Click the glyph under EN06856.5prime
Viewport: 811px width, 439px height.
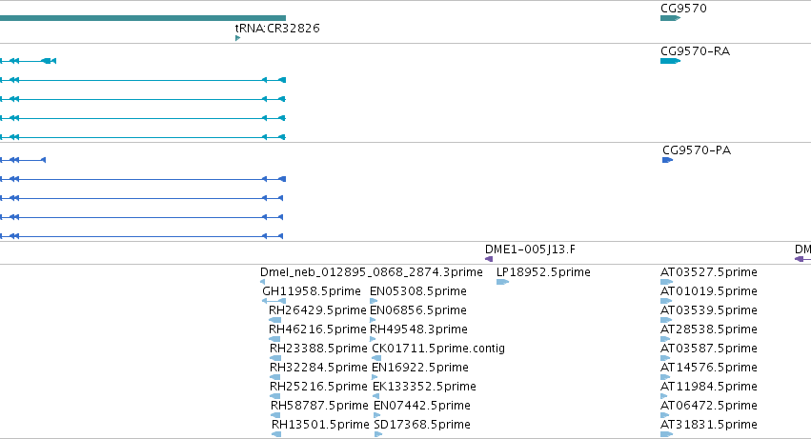click(x=374, y=320)
